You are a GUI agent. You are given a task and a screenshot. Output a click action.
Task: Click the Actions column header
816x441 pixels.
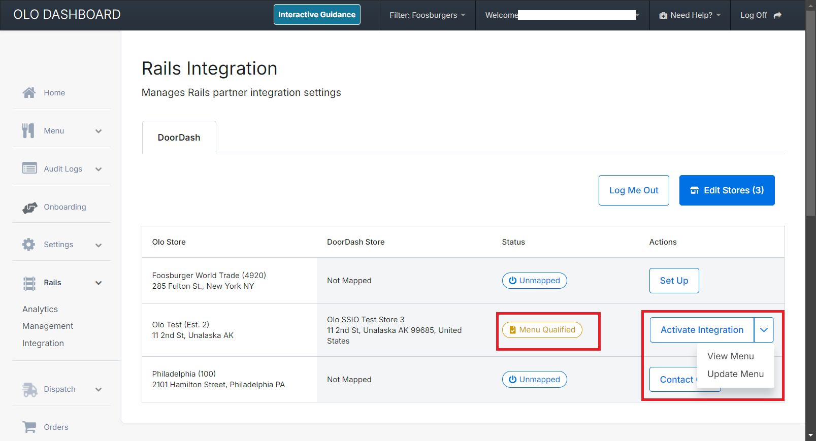pyautogui.click(x=663, y=242)
